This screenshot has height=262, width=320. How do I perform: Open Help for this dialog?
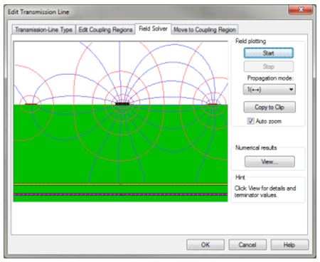click(289, 244)
